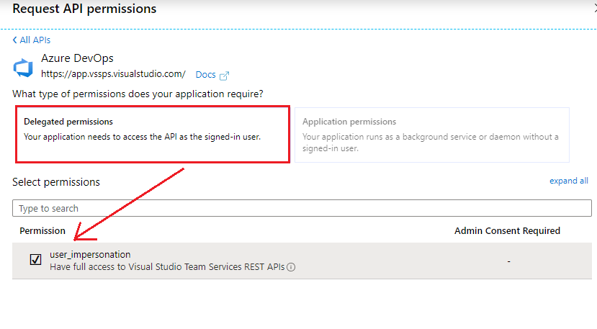Click the back chevron before All APIs

15,40
